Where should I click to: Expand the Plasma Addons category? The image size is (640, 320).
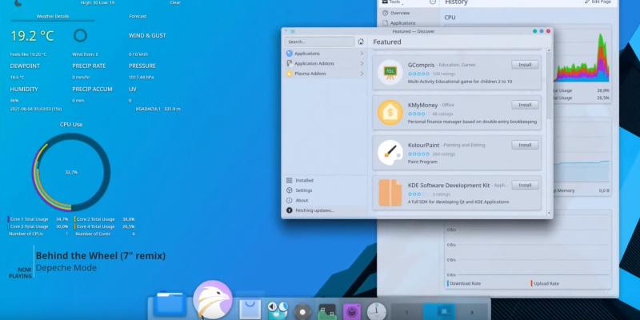pos(323,74)
